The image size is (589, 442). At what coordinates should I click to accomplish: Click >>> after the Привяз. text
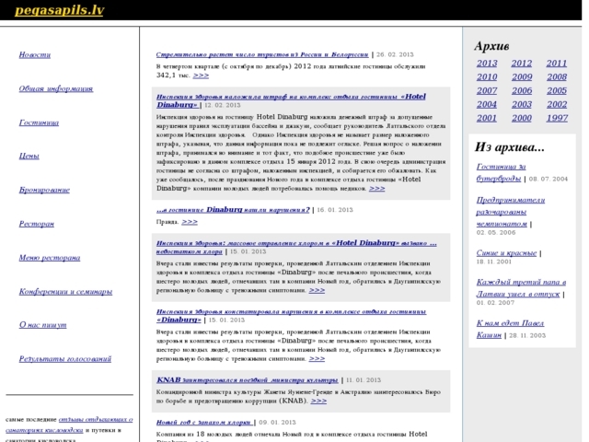click(190, 222)
